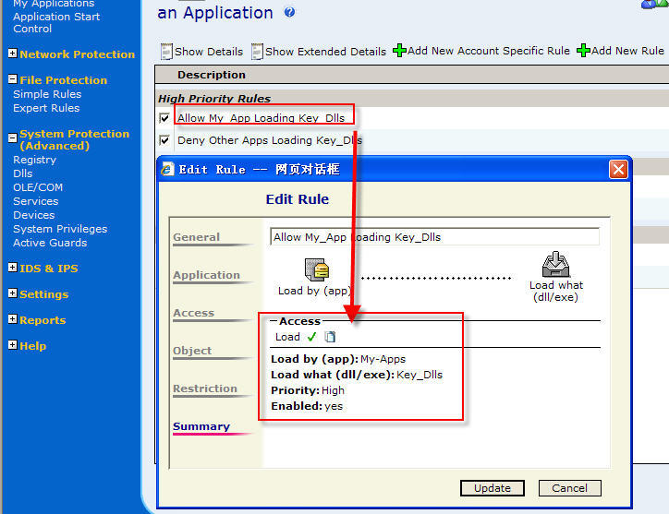Open Services in the sidebar
The image size is (669, 514).
[35, 201]
